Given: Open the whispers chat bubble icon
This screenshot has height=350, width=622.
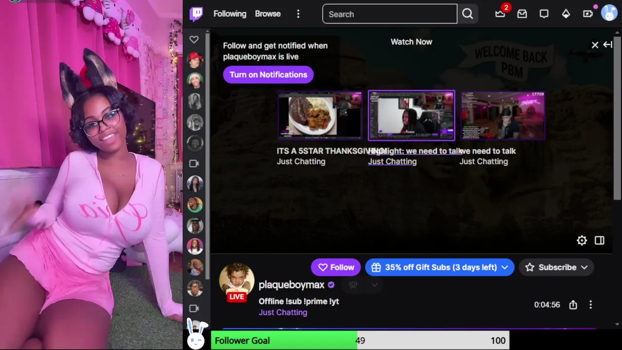Looking at the screenshot, I should tap(544, 14).
